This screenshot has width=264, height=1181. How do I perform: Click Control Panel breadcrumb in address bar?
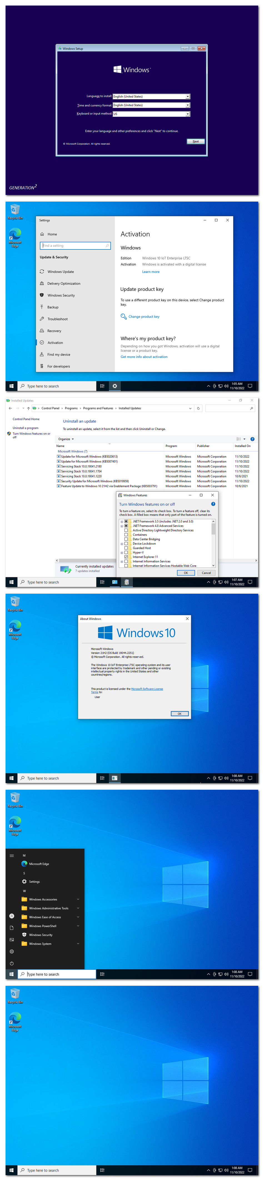[x=50, y=408]
